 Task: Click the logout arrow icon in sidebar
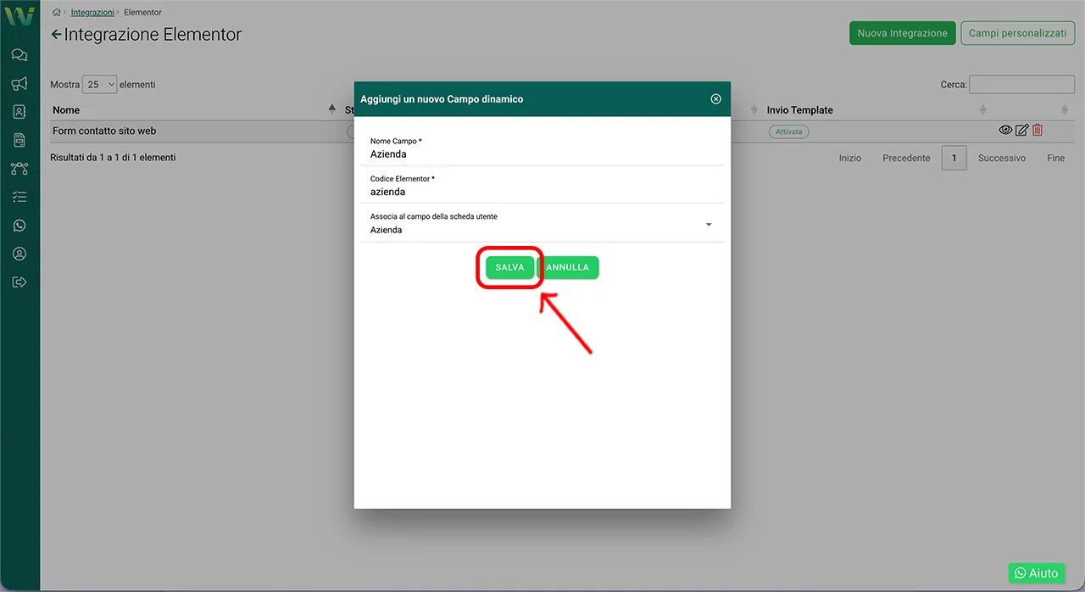[19, 282]
